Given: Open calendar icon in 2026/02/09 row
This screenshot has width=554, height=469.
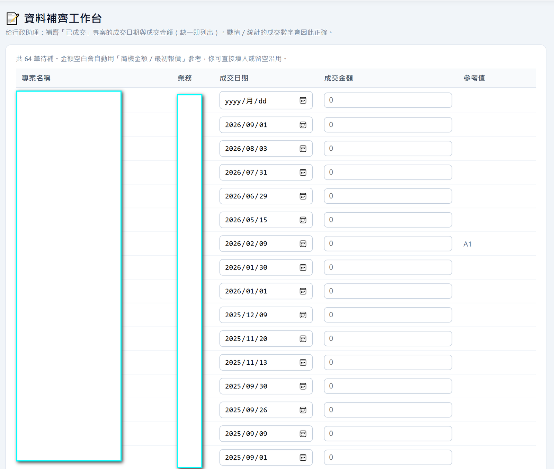Looking at the screenshot, I should click(x=303, y=244).
